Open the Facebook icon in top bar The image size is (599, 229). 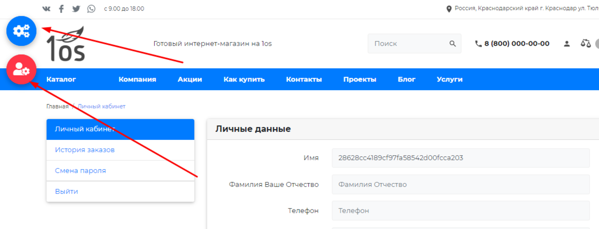[x=61, y=9]
